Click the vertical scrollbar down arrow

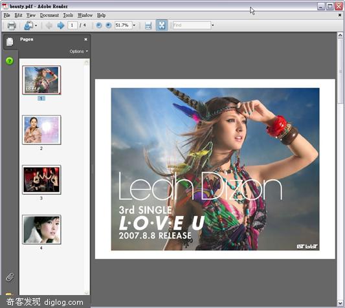pyautogui.click(x=340, y=303)
